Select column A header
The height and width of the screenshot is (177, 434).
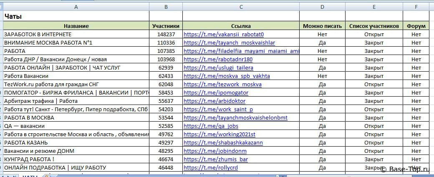[76, 7]
